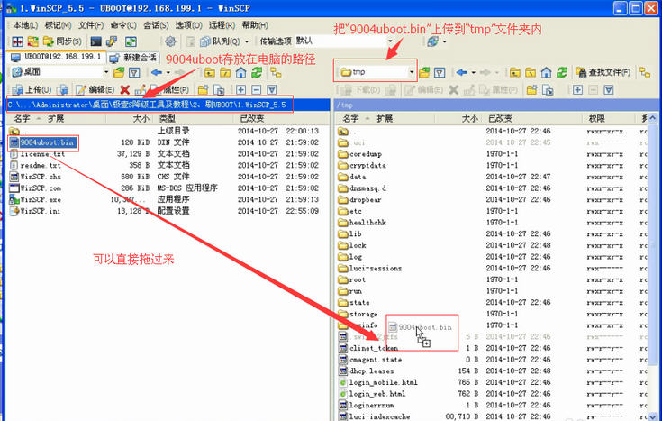This screenshot has height=421, width=662.
Task: Click the select files plus icon in remote panel
Action: coord(577,89)
